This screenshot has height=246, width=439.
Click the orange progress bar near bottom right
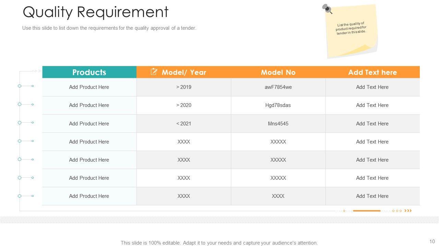click(x=366, y=211)
